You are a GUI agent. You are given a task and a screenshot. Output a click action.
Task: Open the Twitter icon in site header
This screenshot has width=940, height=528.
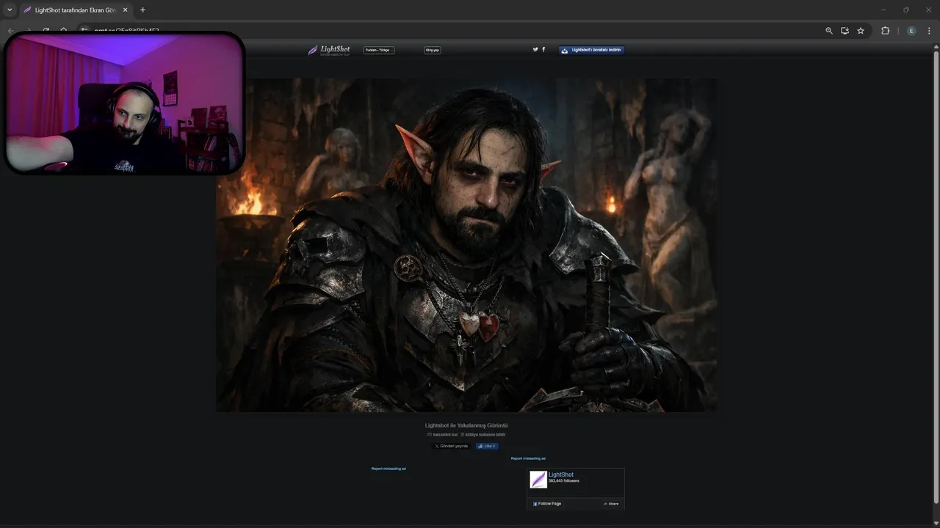(535, 49)
